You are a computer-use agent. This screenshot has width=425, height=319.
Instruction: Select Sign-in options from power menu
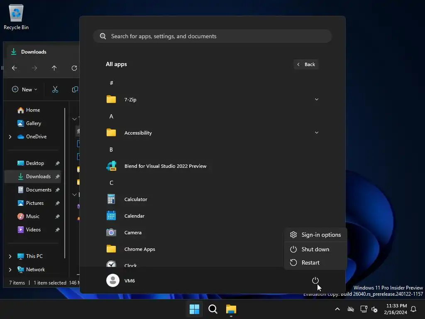pyautogui.click(x=315, y=235)
